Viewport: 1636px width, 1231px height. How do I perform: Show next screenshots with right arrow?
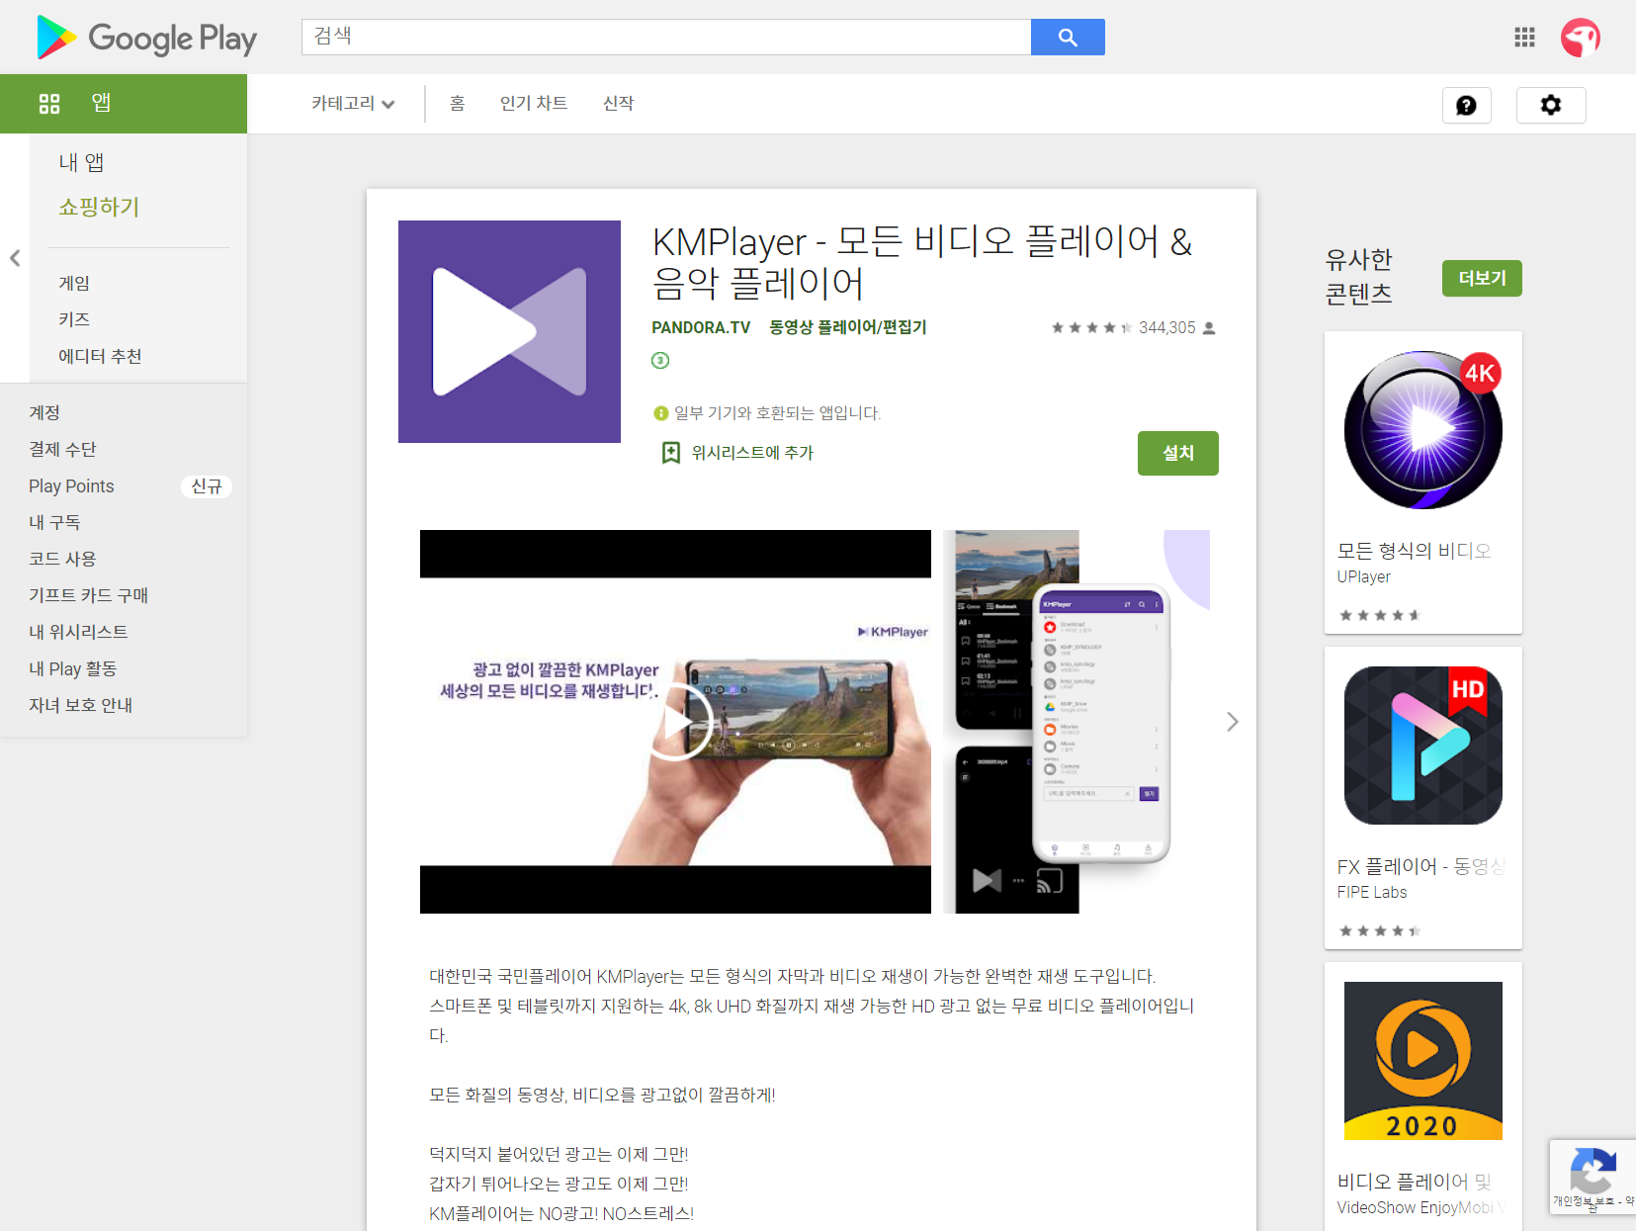[x=1232, y=722]
